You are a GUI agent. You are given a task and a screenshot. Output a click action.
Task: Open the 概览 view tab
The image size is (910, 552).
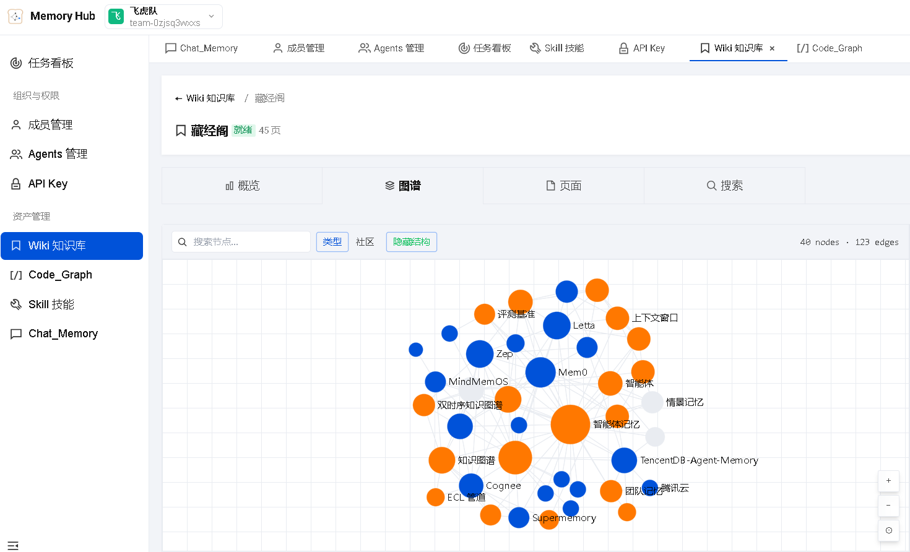[x=242, y=186]
